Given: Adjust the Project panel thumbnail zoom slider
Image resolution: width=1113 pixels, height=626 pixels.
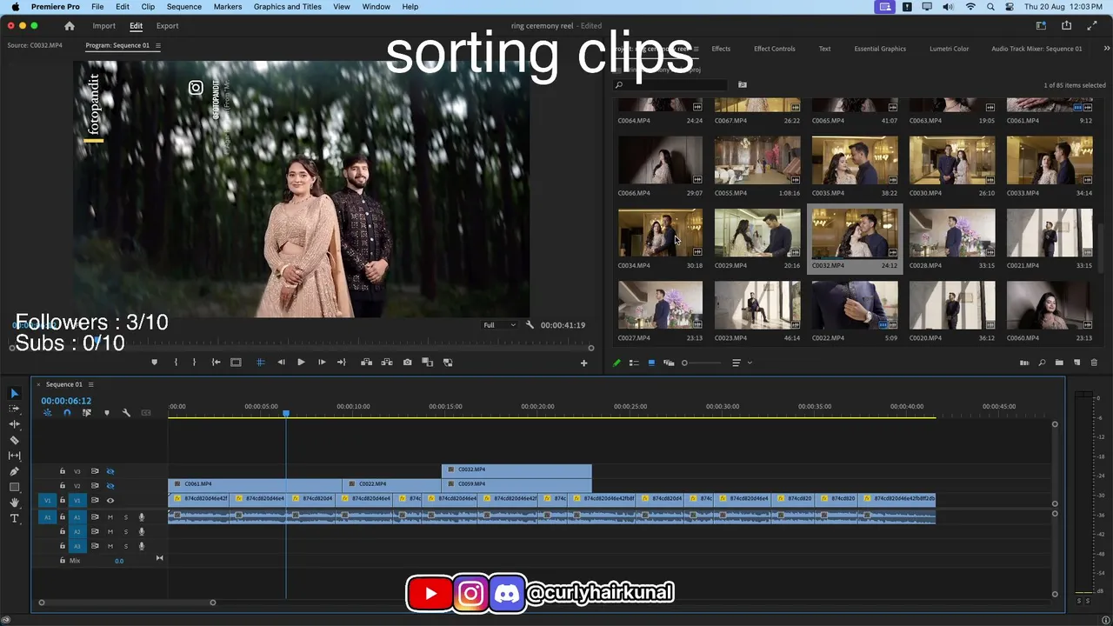Looking at the screenshot, I should pyautogui.click(x=703, y=363).
